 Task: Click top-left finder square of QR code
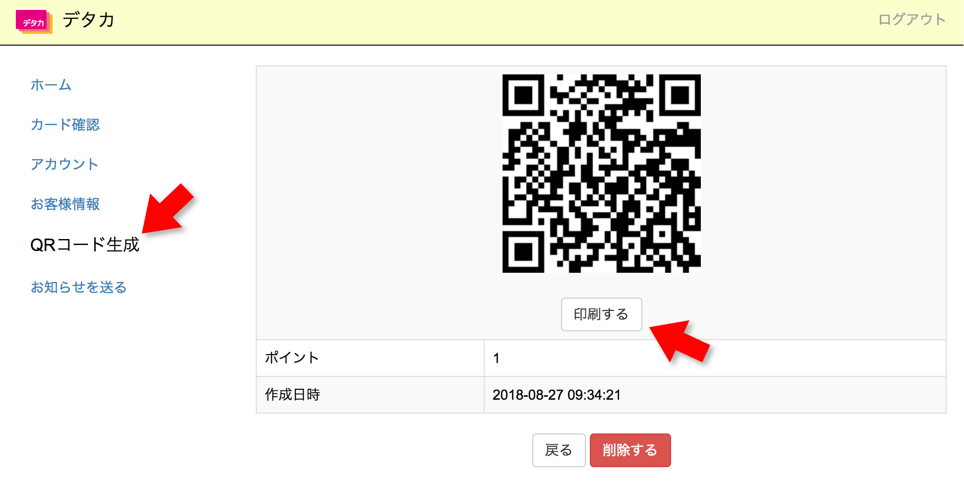(523, 95)
